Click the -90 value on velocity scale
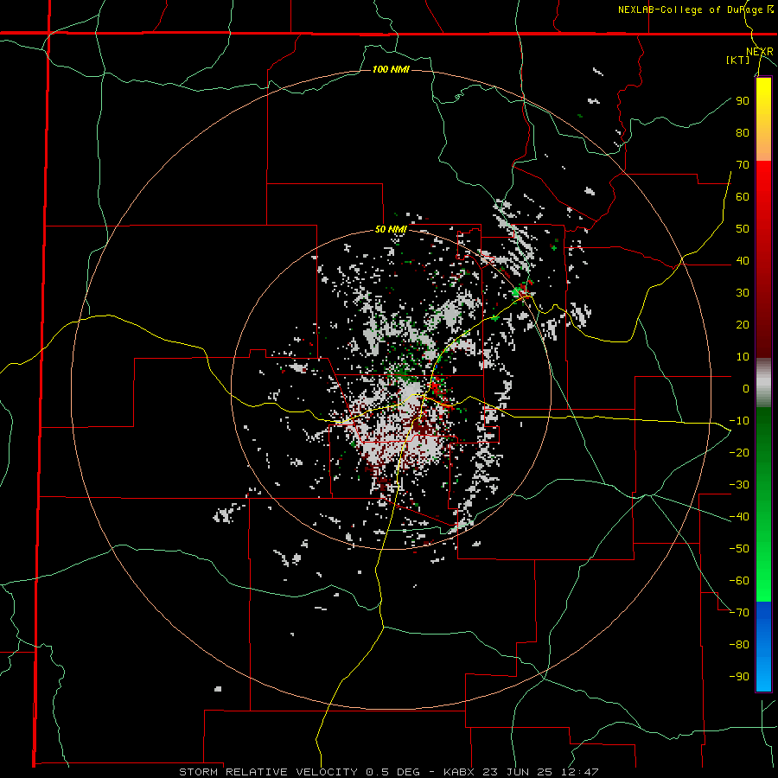This screenshot has width=778, height=778. (x=739, y=676)
